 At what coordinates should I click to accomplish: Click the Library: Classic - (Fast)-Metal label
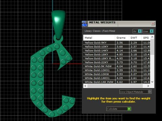100,31
